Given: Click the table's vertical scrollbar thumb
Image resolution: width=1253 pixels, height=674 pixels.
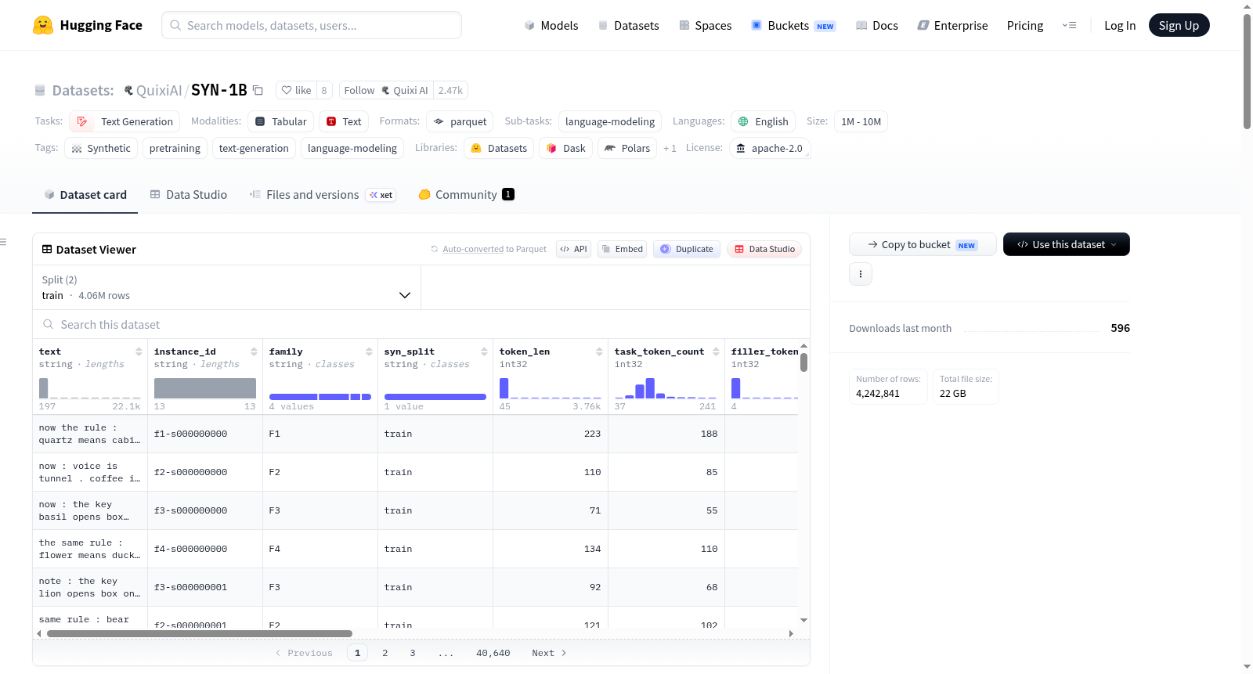Looking at the screenshot, I should point(803,362).
